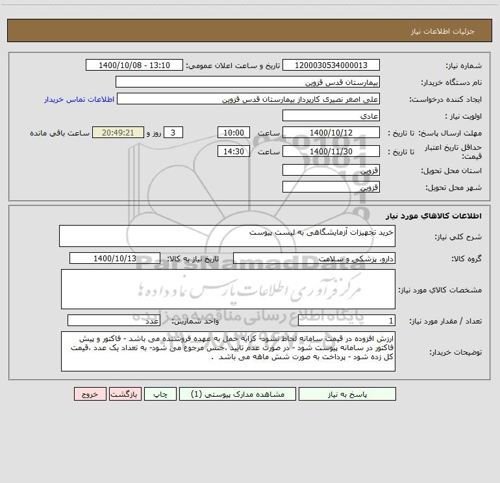
Task: Click the پاسخ به نیاز button
Action: pyautogui.click(x=347, y=394)
